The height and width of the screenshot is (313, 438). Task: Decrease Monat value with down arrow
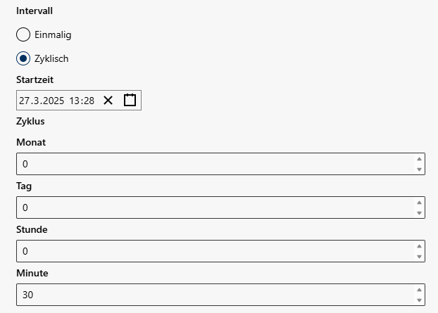click(x=419, y=170)
